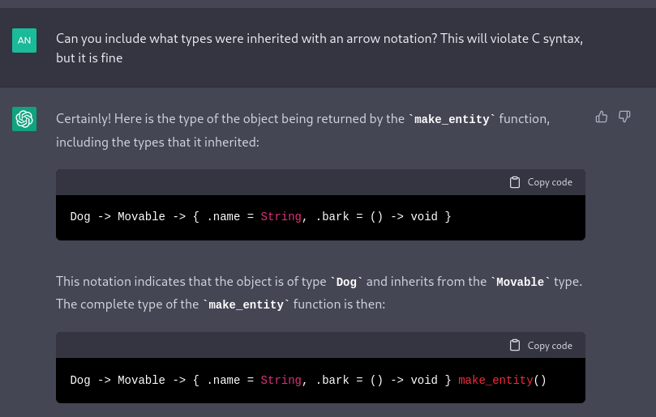Click the clipboard icon in the second code block
This screenshot has height=417, width=656.
tap(515, 345)
